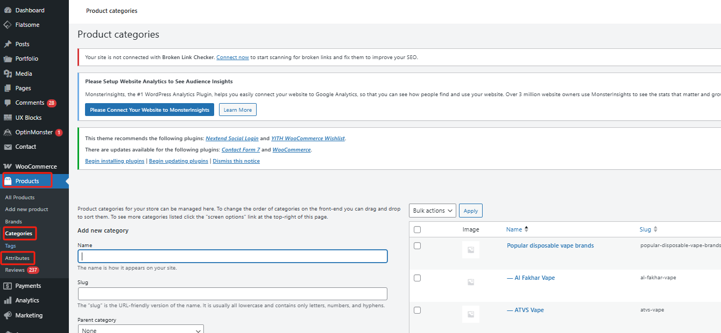Open the Attributes submenu item

click(x=17, y=258)
